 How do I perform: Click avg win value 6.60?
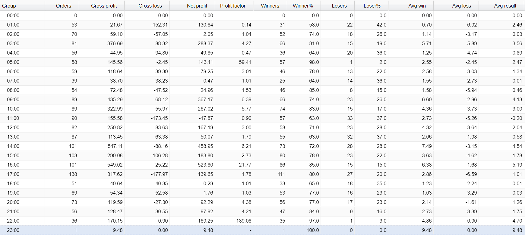pyautogui.click(x=427, y=99)
